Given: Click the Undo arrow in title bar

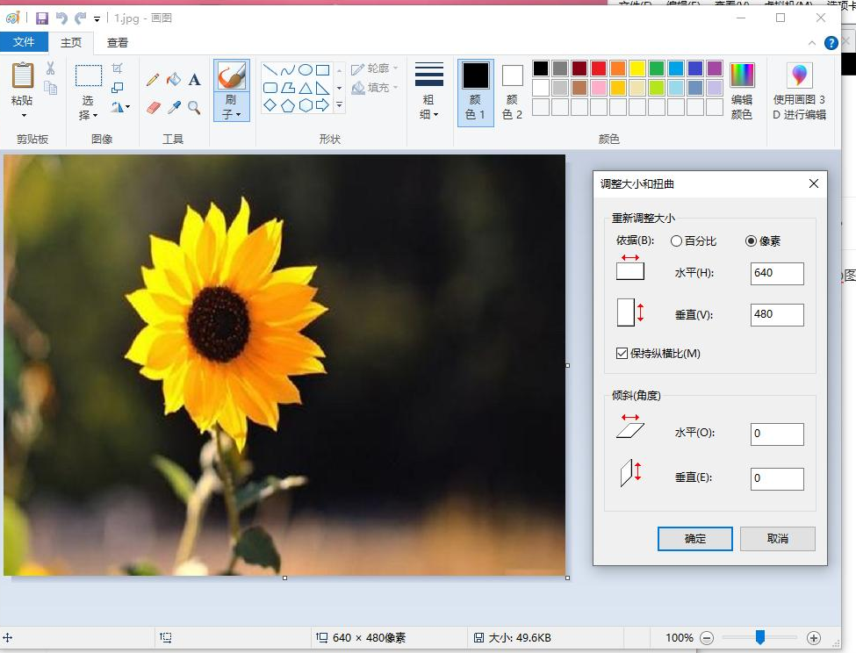Looking at the screenshot, I should pos(61,18).
